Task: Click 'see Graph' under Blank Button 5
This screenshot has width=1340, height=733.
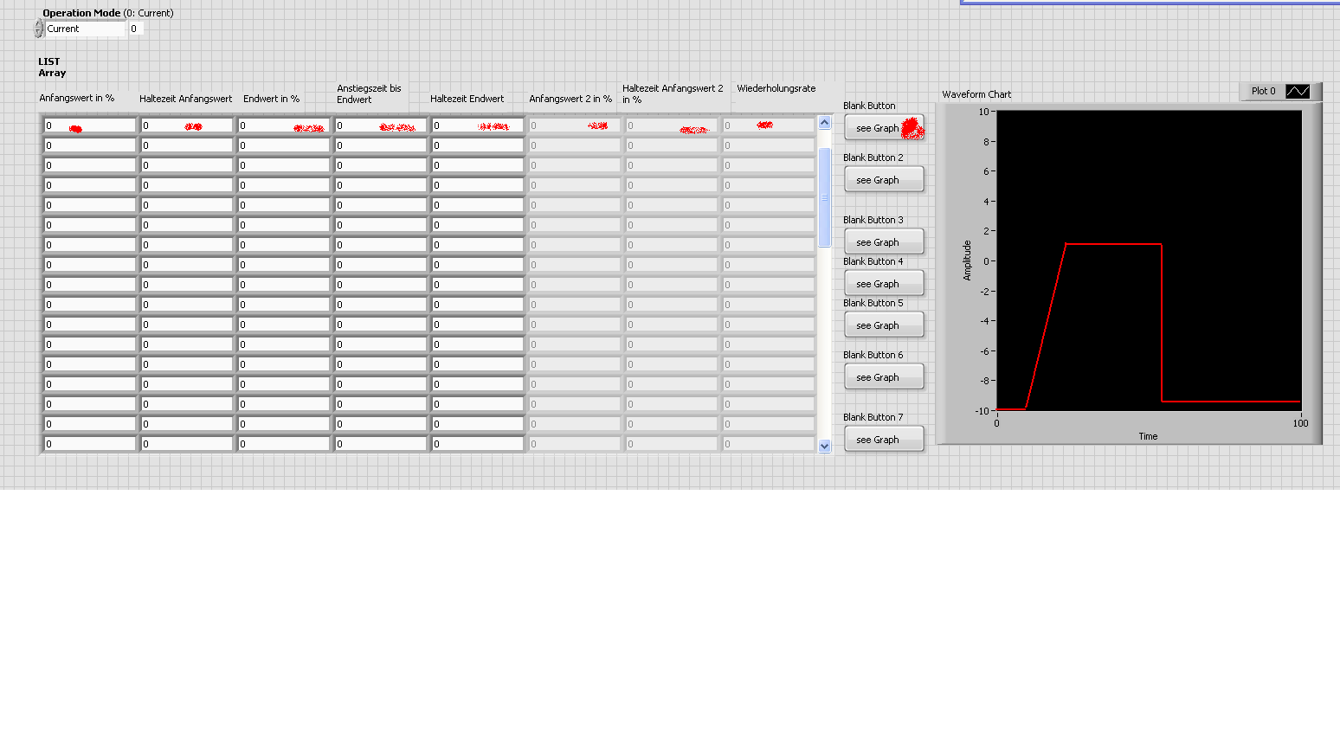Action: pos(884,325)
